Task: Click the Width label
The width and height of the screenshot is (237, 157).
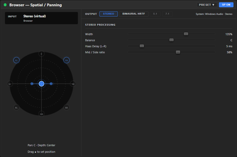Action: (89, 34)
